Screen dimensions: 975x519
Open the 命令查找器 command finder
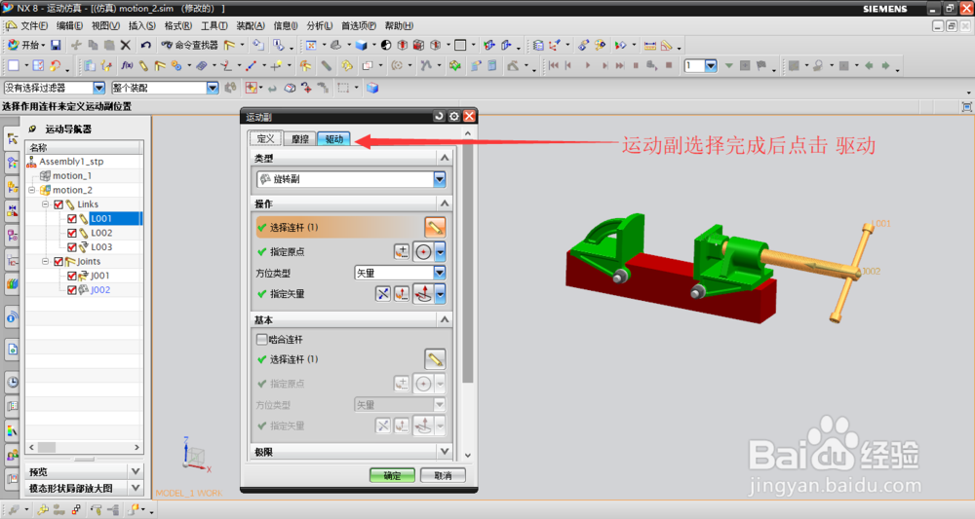(190, 45)
